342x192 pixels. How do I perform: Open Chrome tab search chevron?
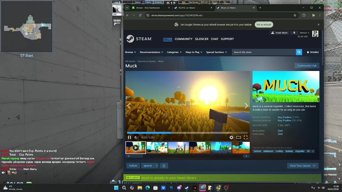[127, 8]
